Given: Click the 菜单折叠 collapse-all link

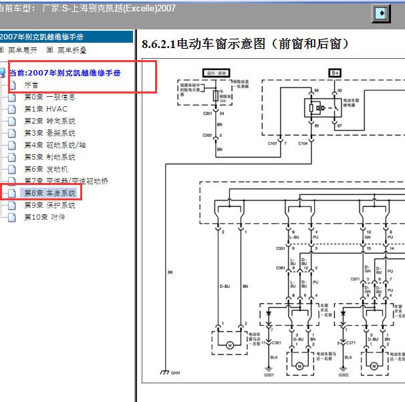Looking at the screenshot, I should [x=72, y=50].
